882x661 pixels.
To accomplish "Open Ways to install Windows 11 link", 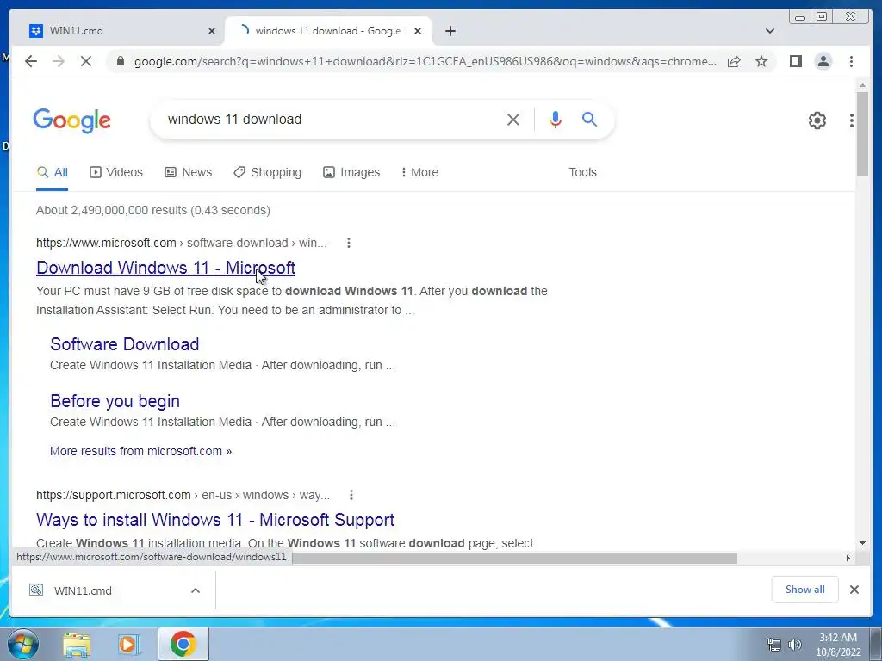I will coord(215,519).
